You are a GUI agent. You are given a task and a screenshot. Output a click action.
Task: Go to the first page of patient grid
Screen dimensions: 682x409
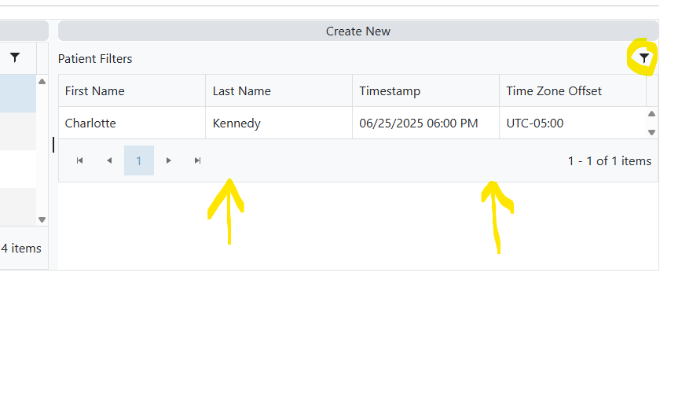79,160
